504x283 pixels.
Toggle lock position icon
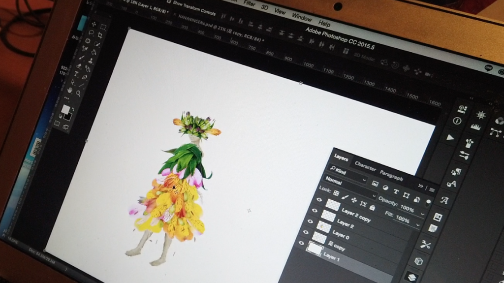tap(354, 200)
